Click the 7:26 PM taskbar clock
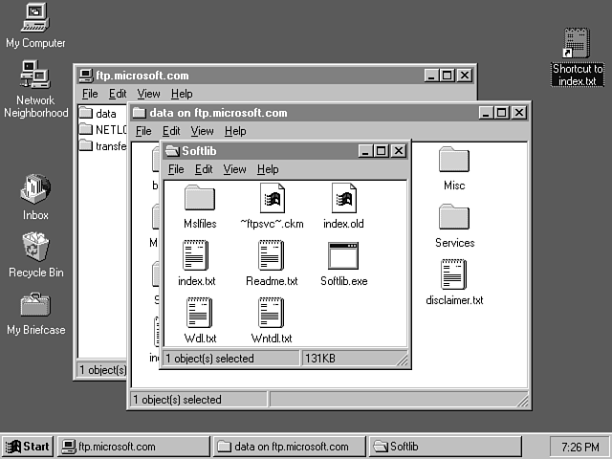 (578, 447)
